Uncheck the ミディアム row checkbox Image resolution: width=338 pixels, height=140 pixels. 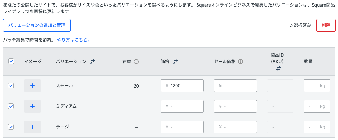pos(11,106)
